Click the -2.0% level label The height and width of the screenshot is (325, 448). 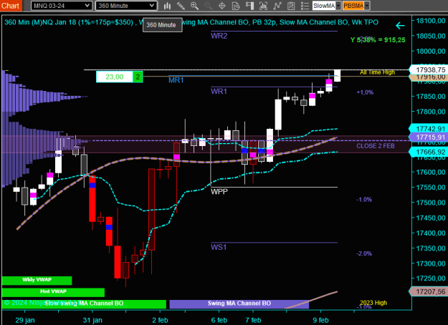(364, 253)
